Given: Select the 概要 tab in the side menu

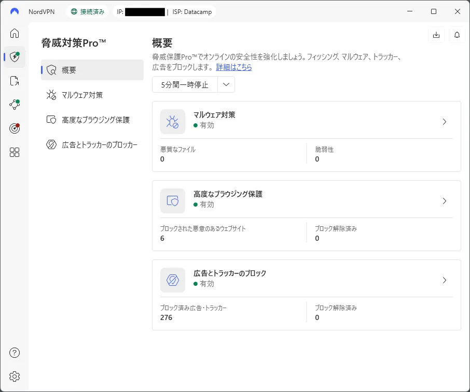Looking at the screenshot, I should click(92, 70).
